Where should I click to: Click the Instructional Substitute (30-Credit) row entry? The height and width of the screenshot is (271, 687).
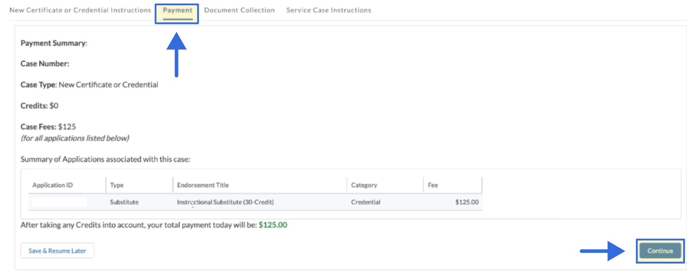click(x=225, y=202)
